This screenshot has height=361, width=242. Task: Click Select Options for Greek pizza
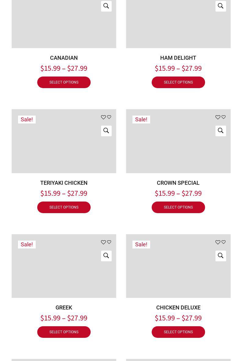click(x=64, y=332)
